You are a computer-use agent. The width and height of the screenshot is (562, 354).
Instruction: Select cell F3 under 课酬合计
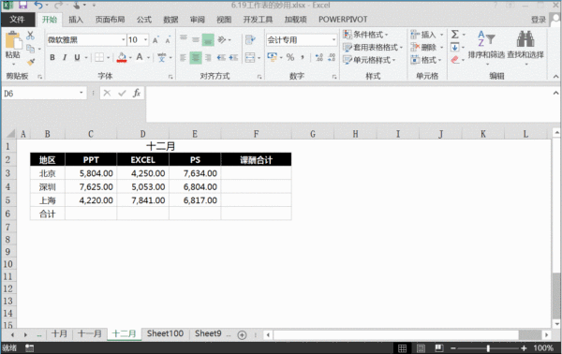256,173
